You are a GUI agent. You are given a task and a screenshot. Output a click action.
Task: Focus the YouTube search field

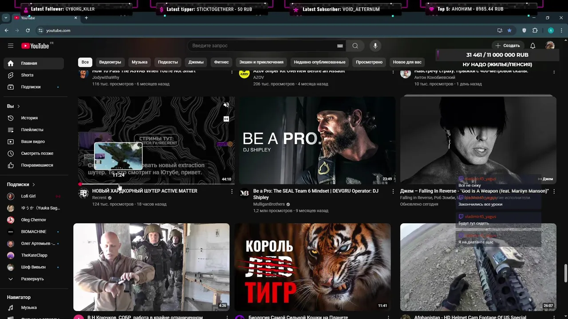[x=263, y=46]
